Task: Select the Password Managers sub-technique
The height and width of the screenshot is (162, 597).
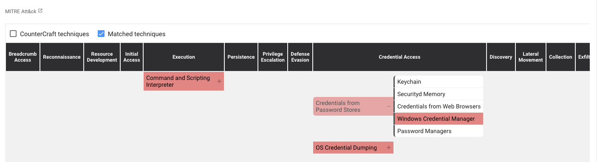Action: pos(439,131)
